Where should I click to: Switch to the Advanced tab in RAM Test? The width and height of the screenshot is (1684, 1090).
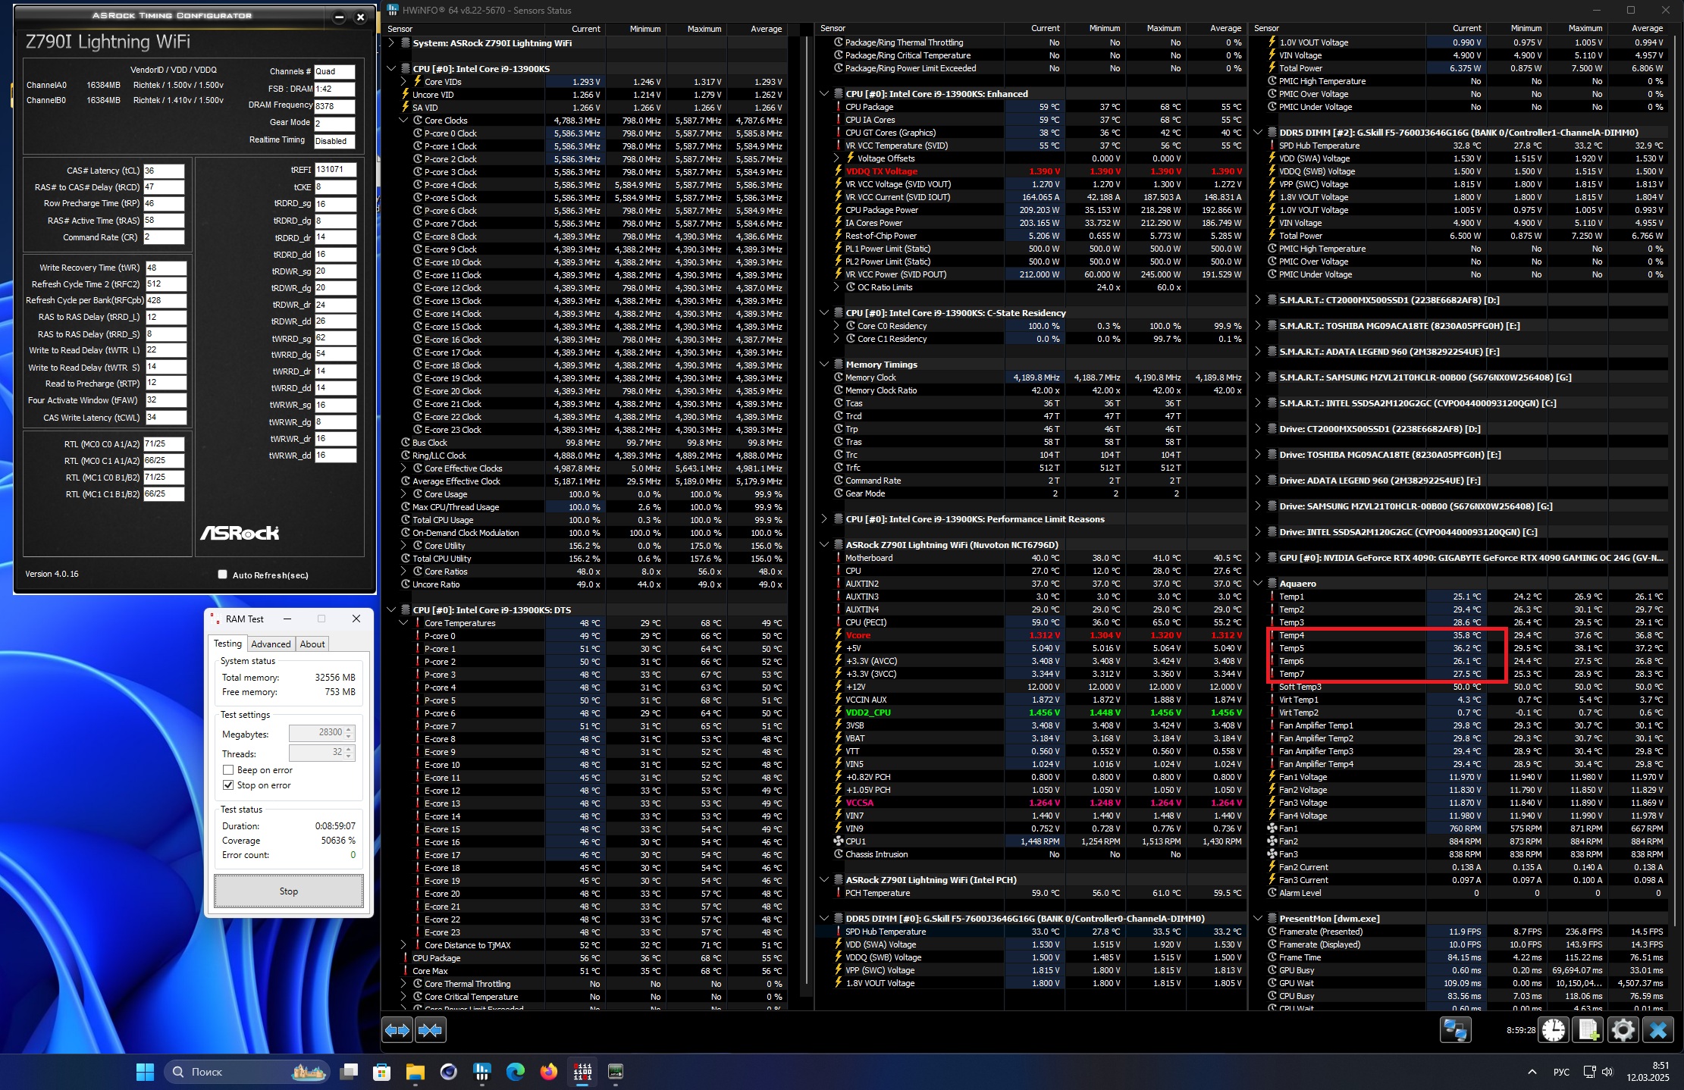271,644
